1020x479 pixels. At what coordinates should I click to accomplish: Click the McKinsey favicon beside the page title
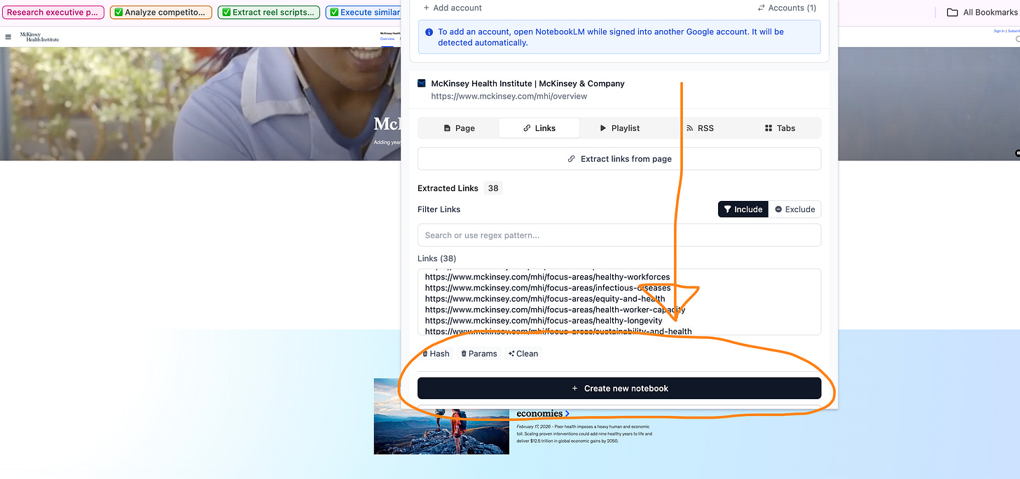pyautogui.click(x=422, y=83)
